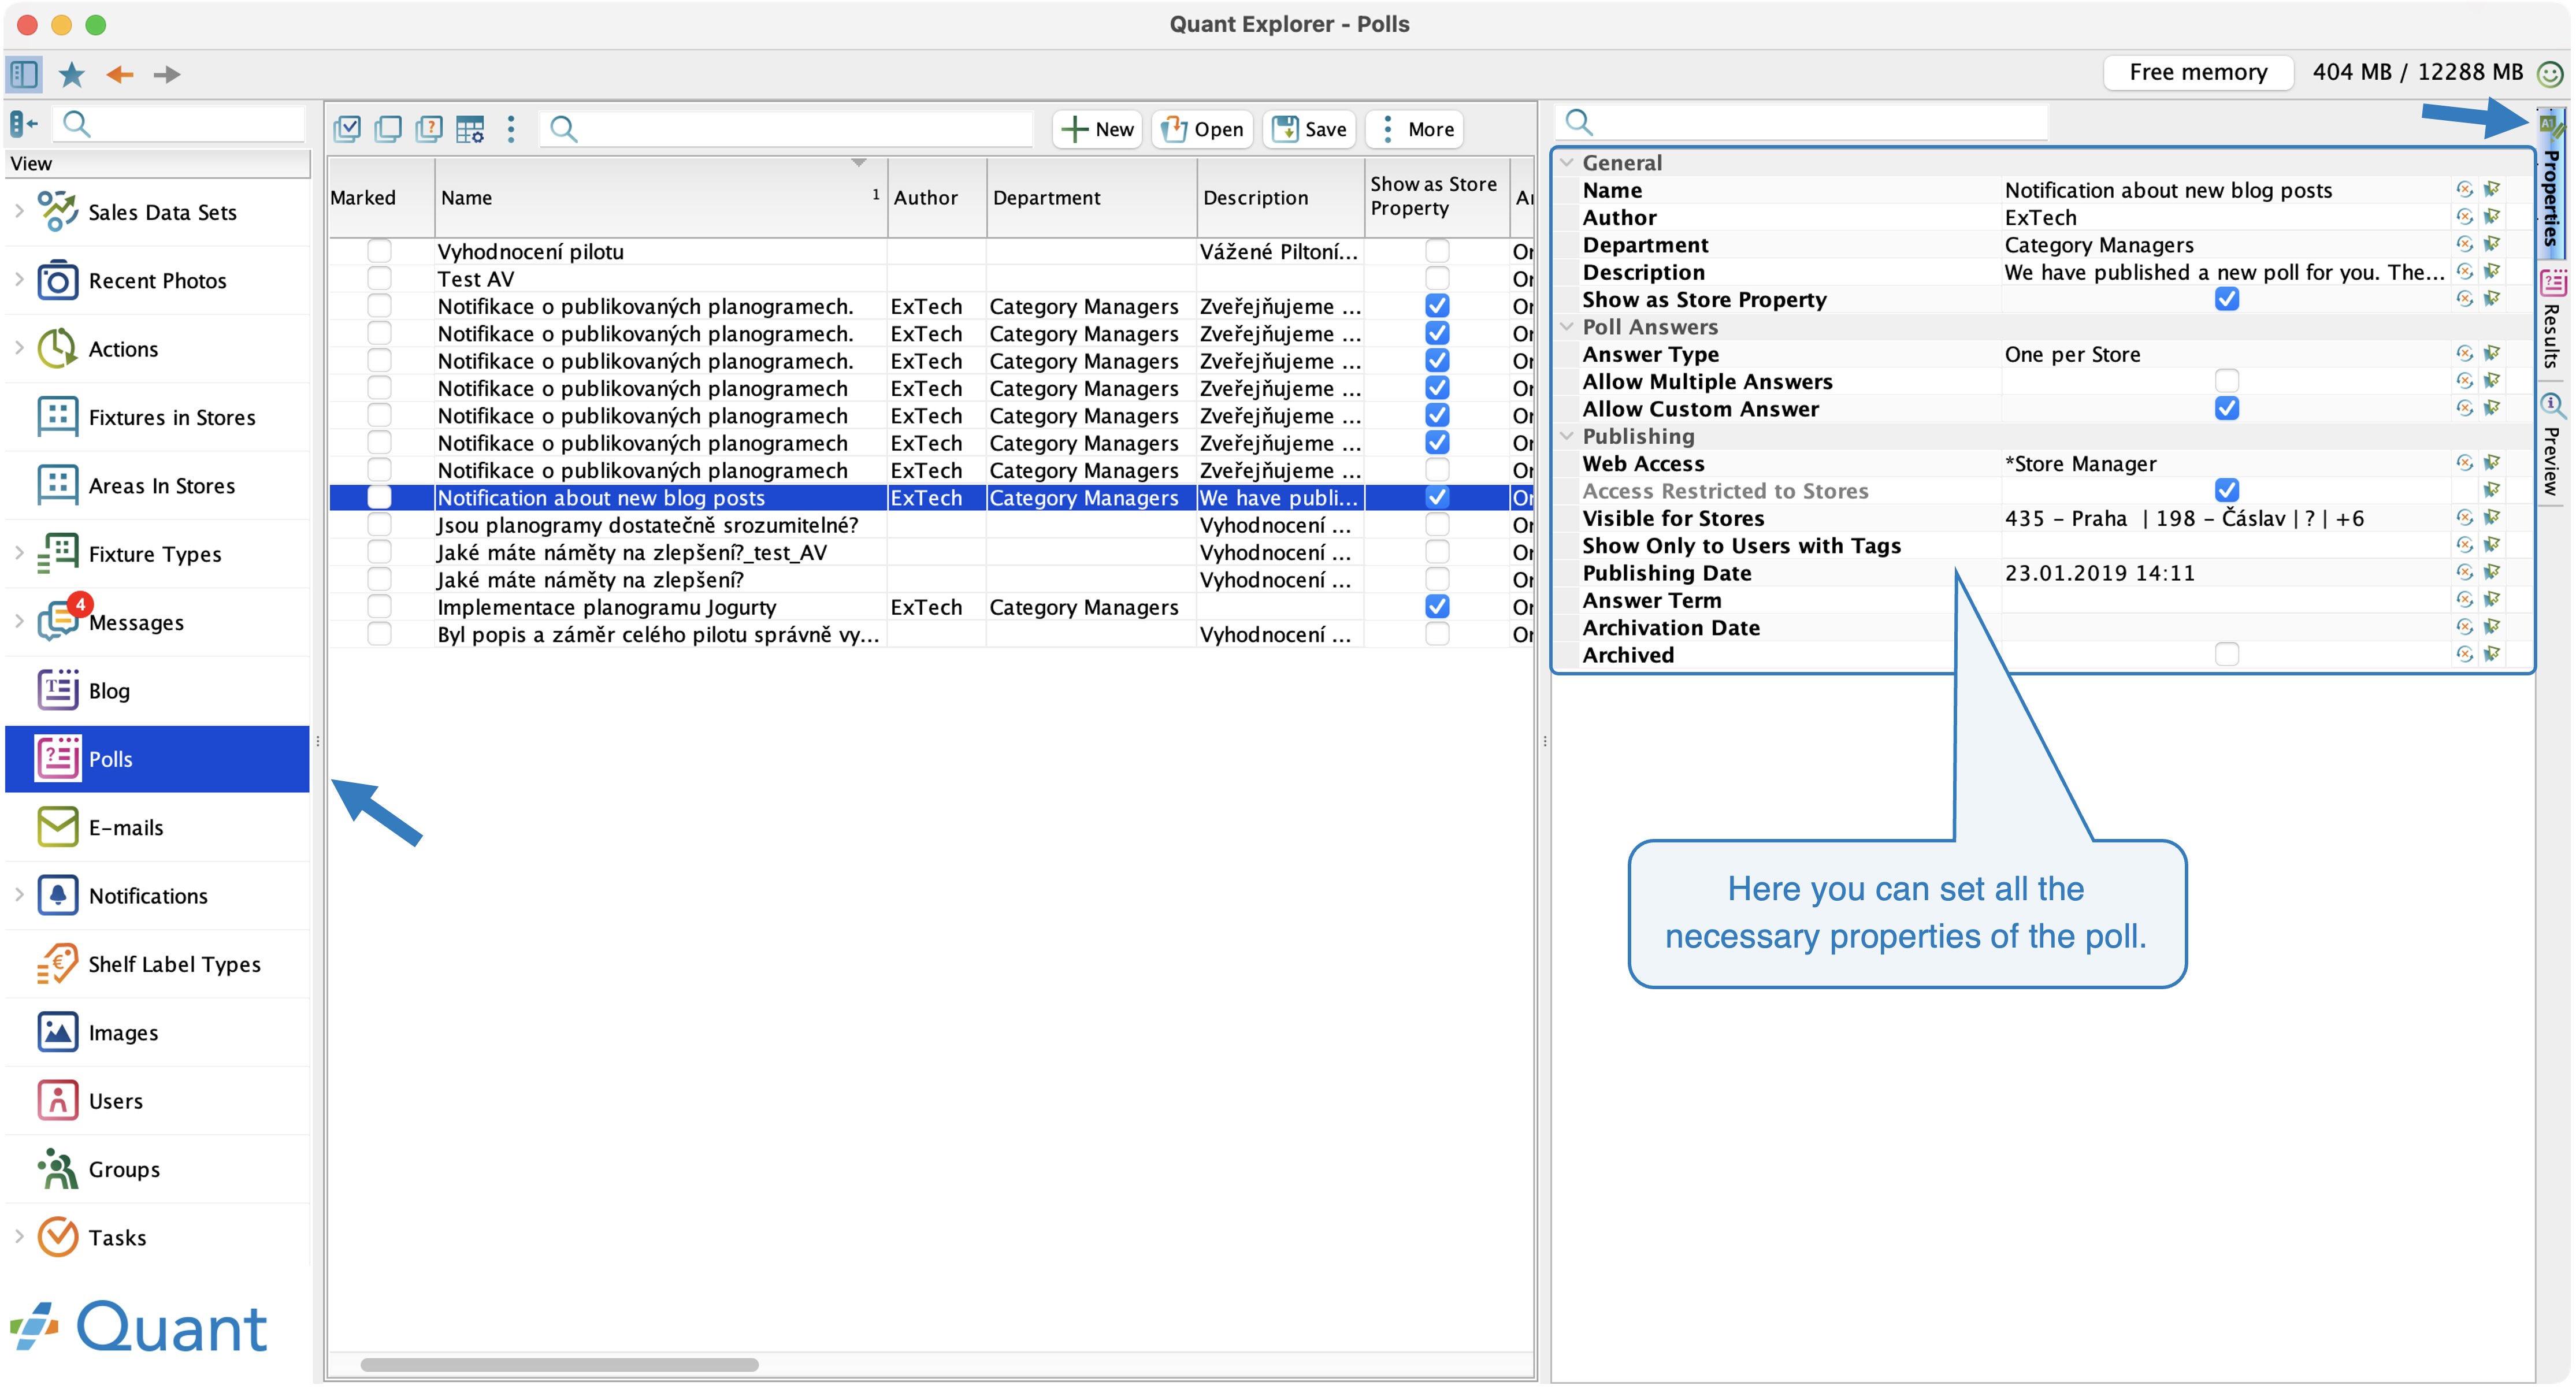Click the Images icon in sidebar
The width and height of the screenshot is (2576, 1389).
[x=58, y=1032]
